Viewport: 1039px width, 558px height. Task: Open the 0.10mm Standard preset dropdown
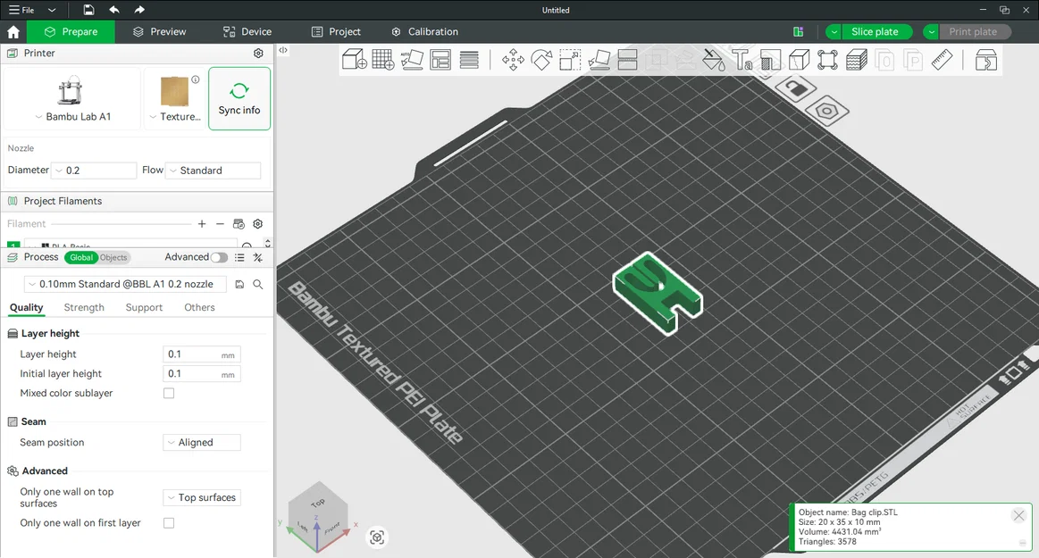coord(125,284)
